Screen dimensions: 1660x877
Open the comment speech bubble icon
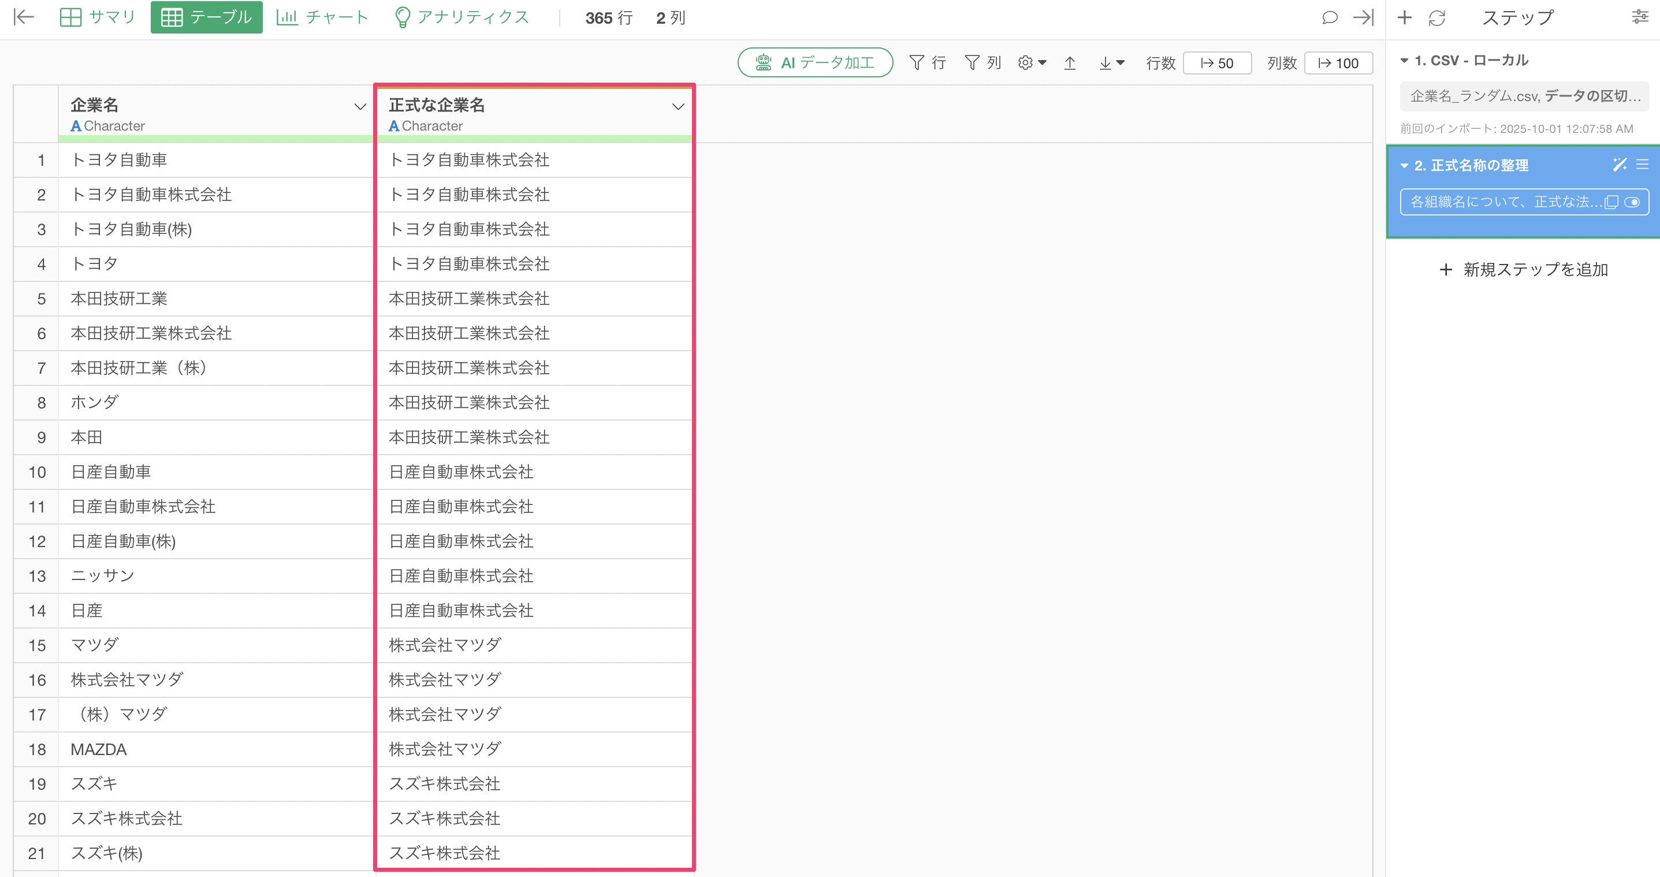[x=1329, y=17]
